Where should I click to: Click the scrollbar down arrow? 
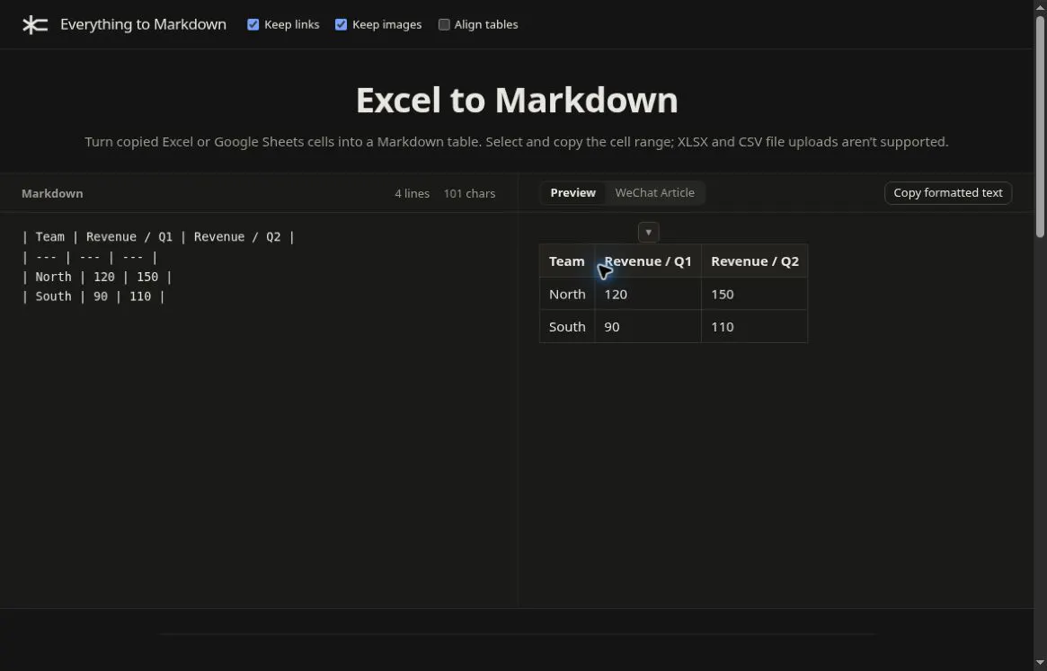(x=1041, y=663)
